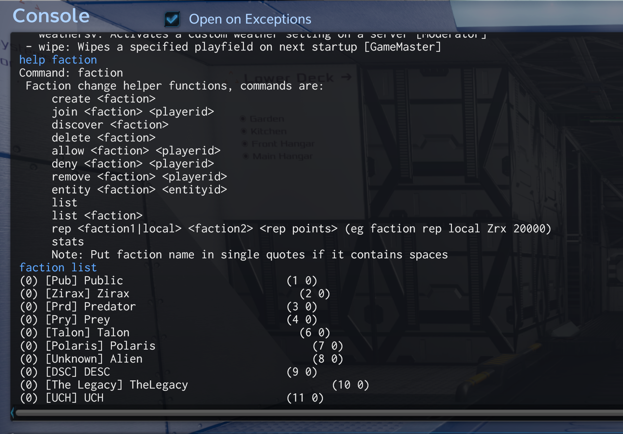The width and height of the screenshot is (623, 434).
Task: Click the Garden bullet marker
Action: 243,119
